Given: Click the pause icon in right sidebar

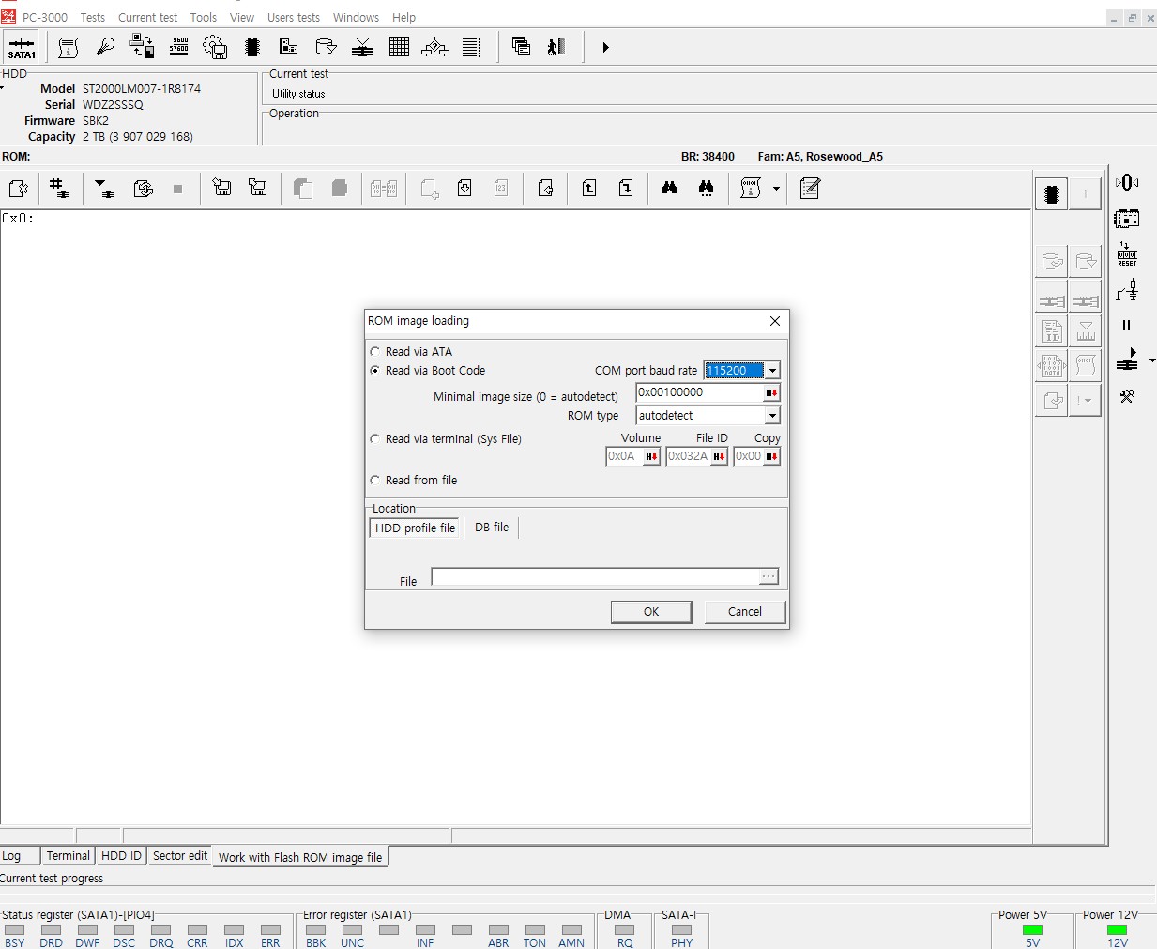Looking at the screenshot, I should click(1127, 326).
